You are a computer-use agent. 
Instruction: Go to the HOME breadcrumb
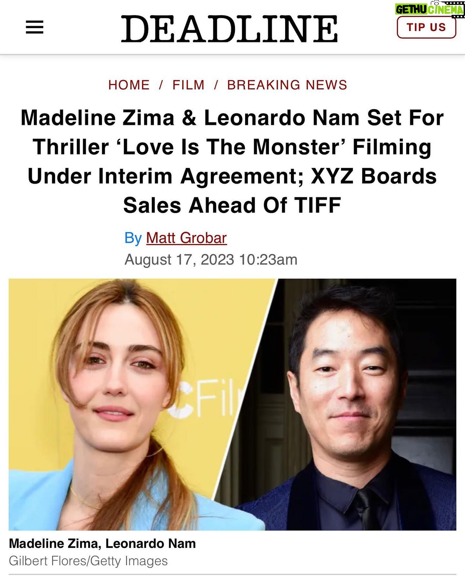[x=129, y=85]
